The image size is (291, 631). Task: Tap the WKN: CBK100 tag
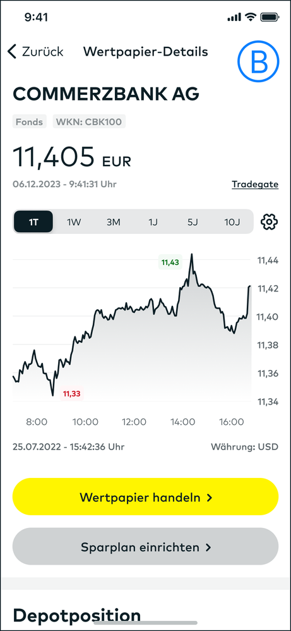[89, 121]
